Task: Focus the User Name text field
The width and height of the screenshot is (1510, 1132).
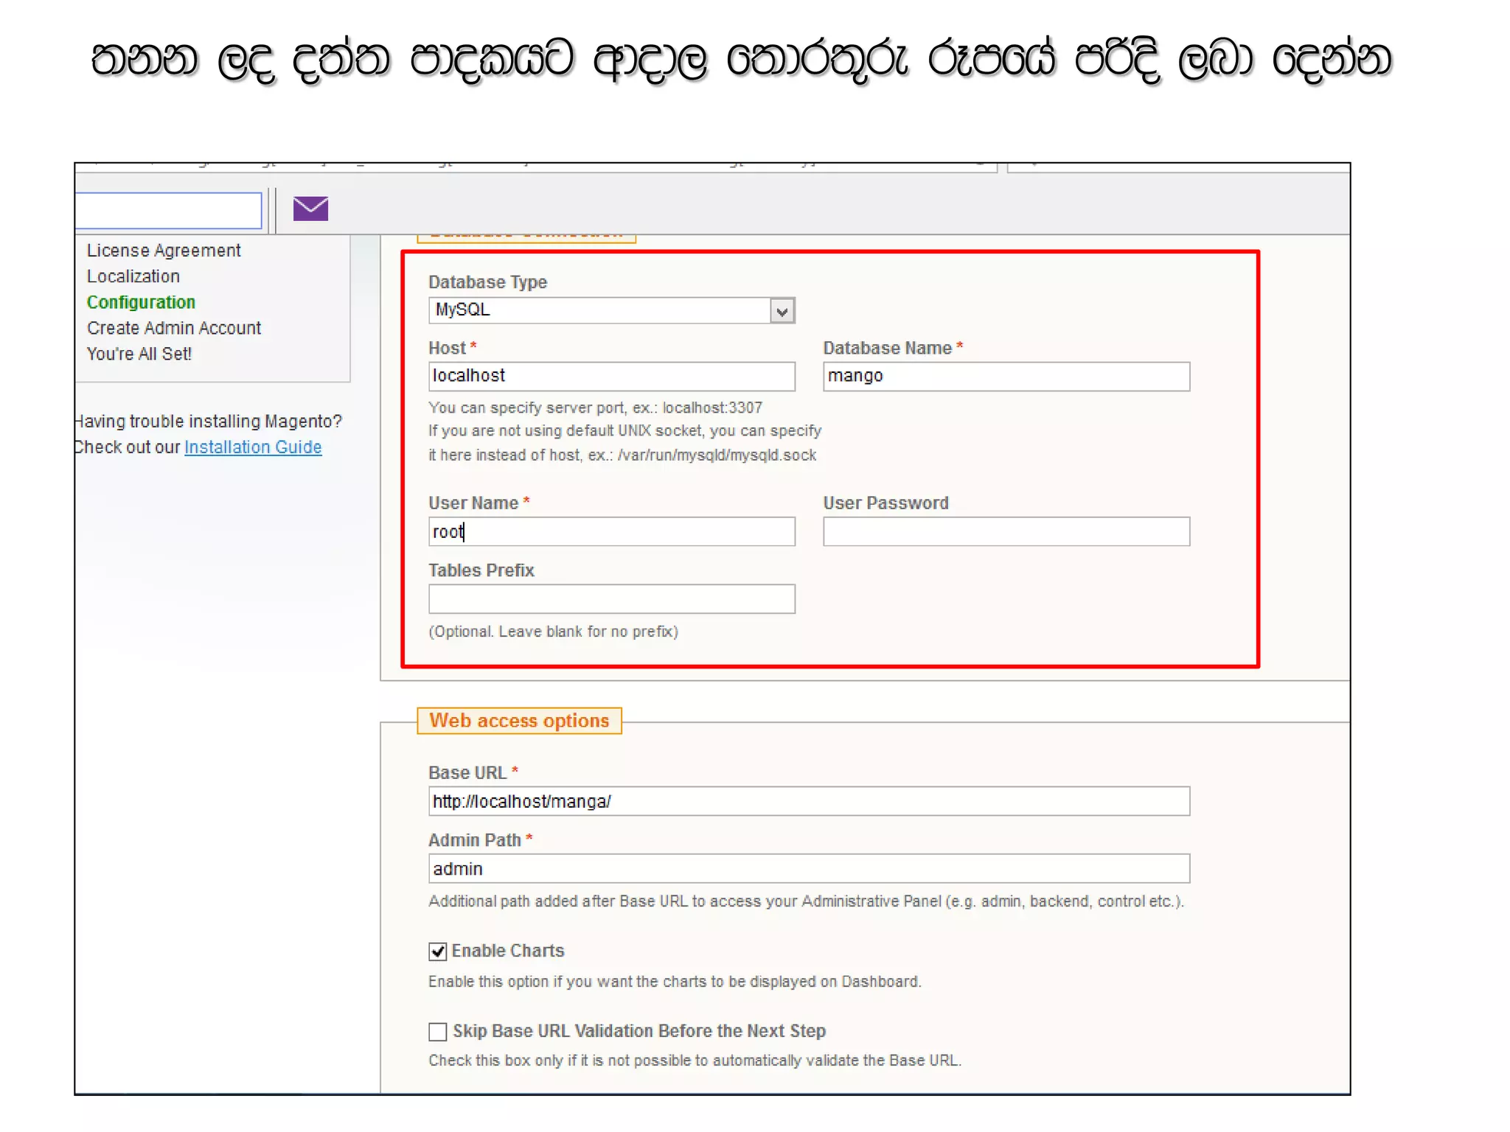Action: pos(611,531)
